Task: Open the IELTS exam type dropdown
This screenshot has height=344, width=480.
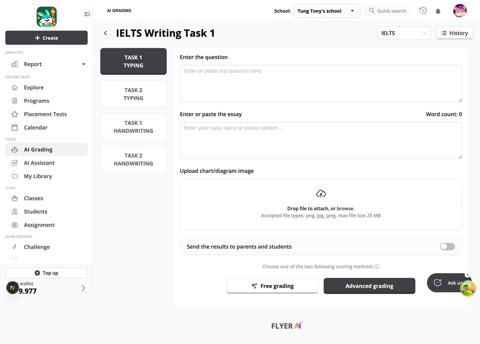Action: [x=404, y=33]
